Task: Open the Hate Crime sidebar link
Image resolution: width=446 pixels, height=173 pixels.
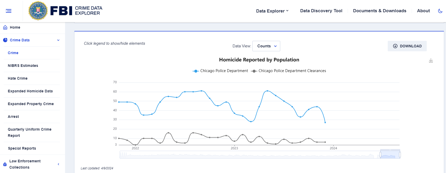Action: click(x=18, y=78)
